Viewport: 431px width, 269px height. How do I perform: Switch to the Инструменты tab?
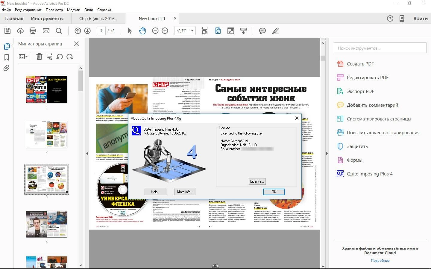coord(47,19)
